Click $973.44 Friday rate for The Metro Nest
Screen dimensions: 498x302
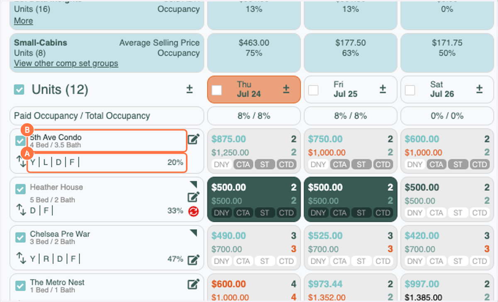pos(325,284)
